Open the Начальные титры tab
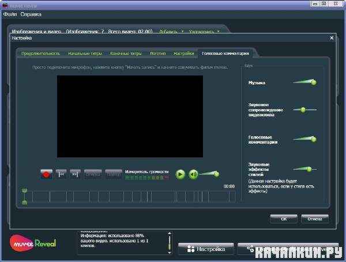346x262 pixels. (x=85, y=54)
